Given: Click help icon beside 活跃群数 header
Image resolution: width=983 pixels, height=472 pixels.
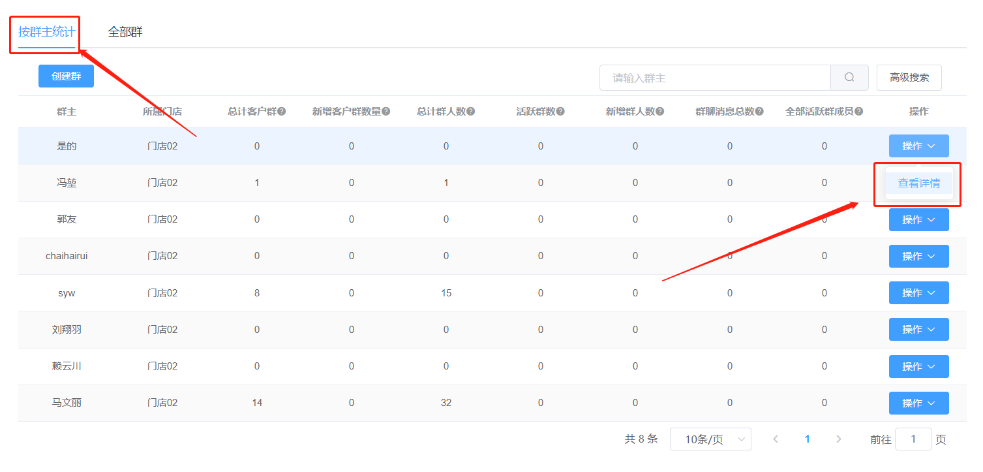Looking at the screenshot, I should (560, 112).
